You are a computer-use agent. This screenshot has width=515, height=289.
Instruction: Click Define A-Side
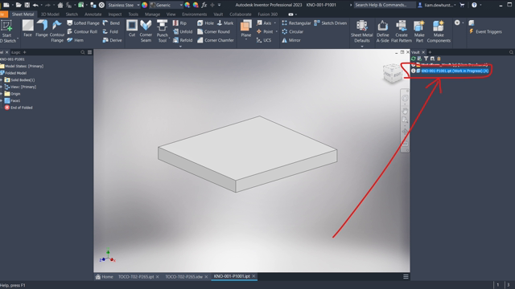(x=383, y=31)
